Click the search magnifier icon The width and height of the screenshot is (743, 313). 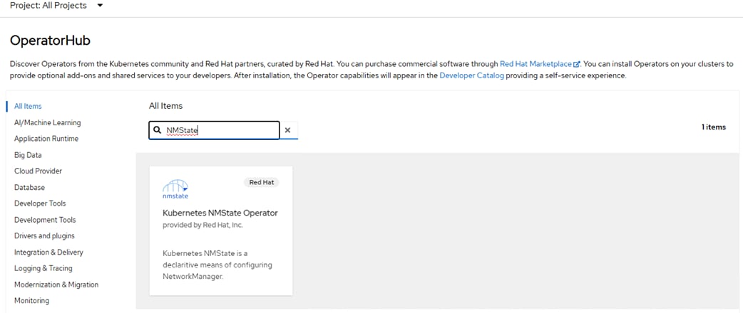point(158,130)
